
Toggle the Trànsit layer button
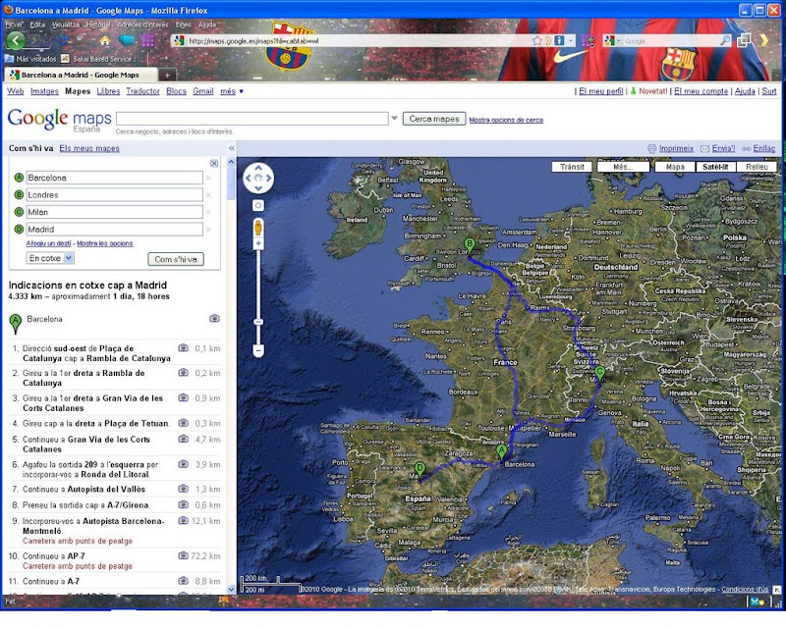[572, 167]
